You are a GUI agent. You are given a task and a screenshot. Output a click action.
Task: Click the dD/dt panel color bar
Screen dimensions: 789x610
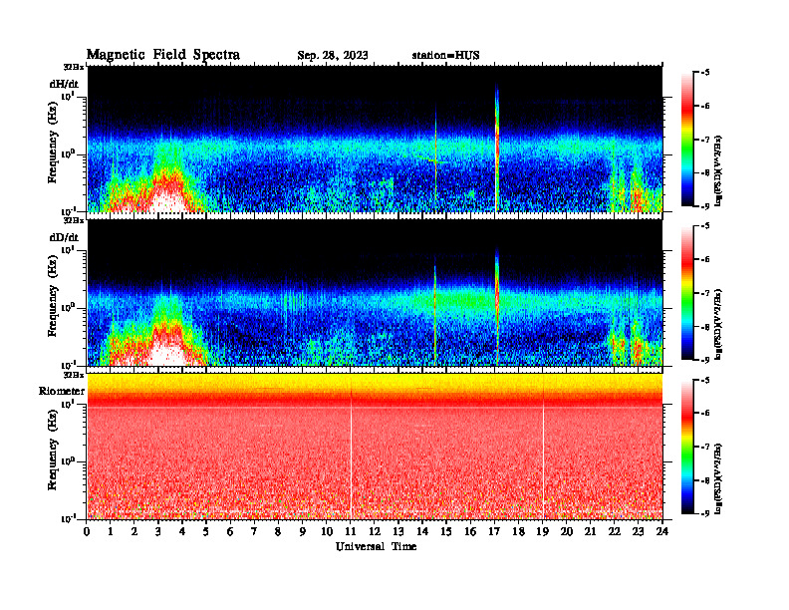pos(686,293)
